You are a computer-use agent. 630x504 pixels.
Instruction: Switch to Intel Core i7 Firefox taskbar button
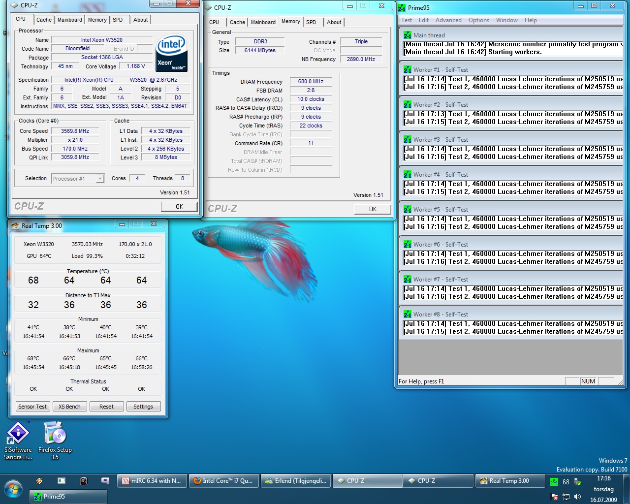pyautogui.click(x=223, y=481)
